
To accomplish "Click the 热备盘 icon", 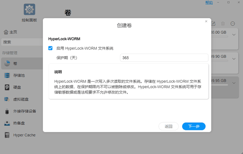I will coord(7,123).
